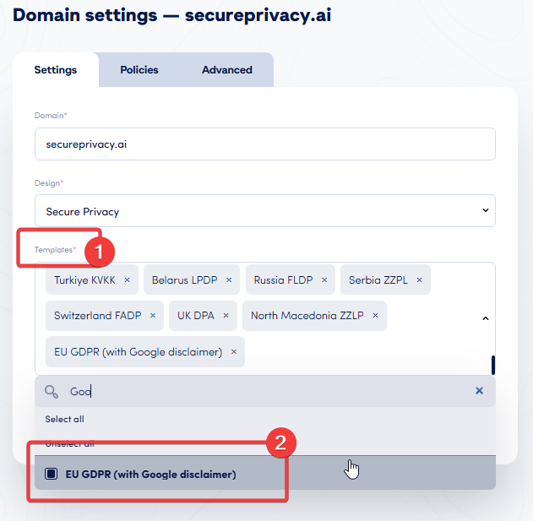
Task: Click the Domain field label
Action: tap(51, 116)
